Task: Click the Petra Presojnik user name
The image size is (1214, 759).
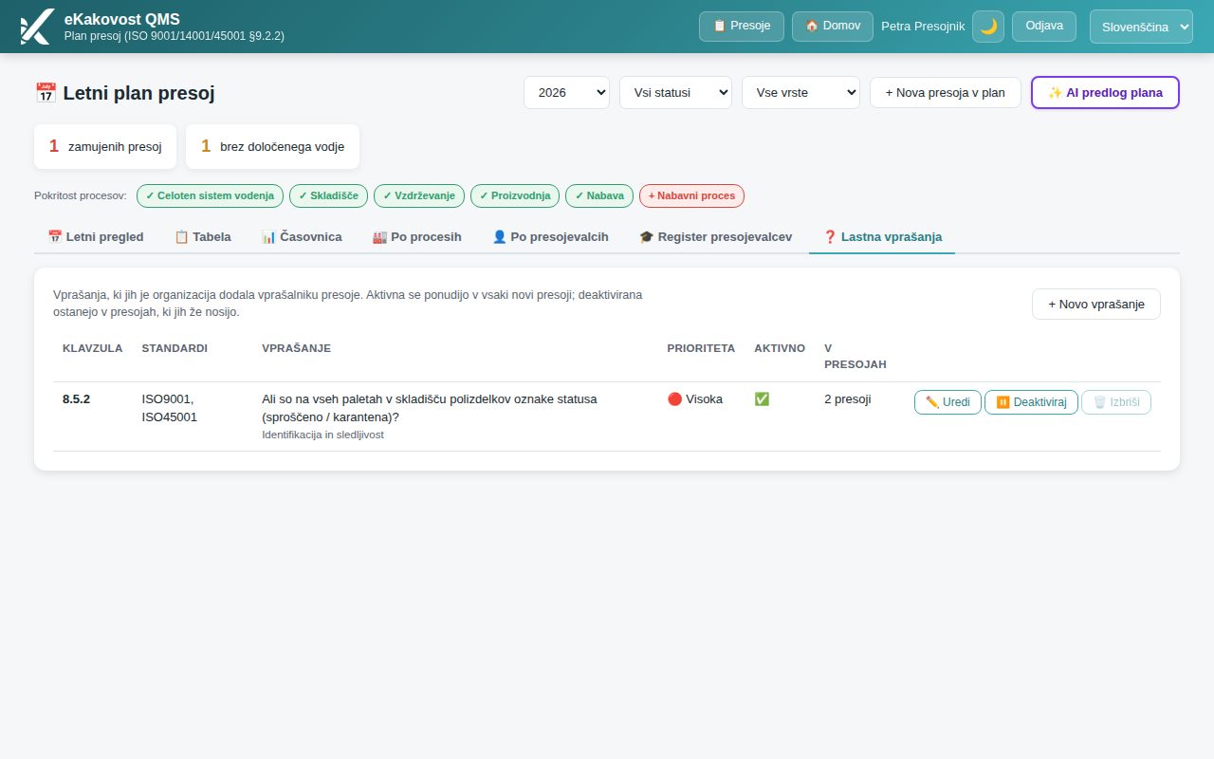Action: 923,27
